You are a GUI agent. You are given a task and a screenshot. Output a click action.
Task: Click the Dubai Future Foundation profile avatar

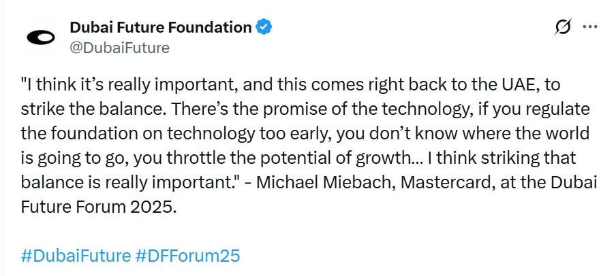point(40,38)
